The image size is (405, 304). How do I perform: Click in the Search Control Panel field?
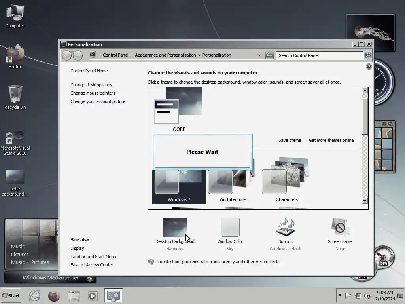[320, 55]
